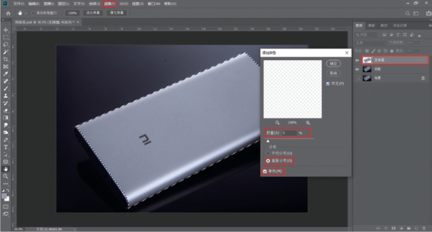Lock layer position icon

click(379, 51)
